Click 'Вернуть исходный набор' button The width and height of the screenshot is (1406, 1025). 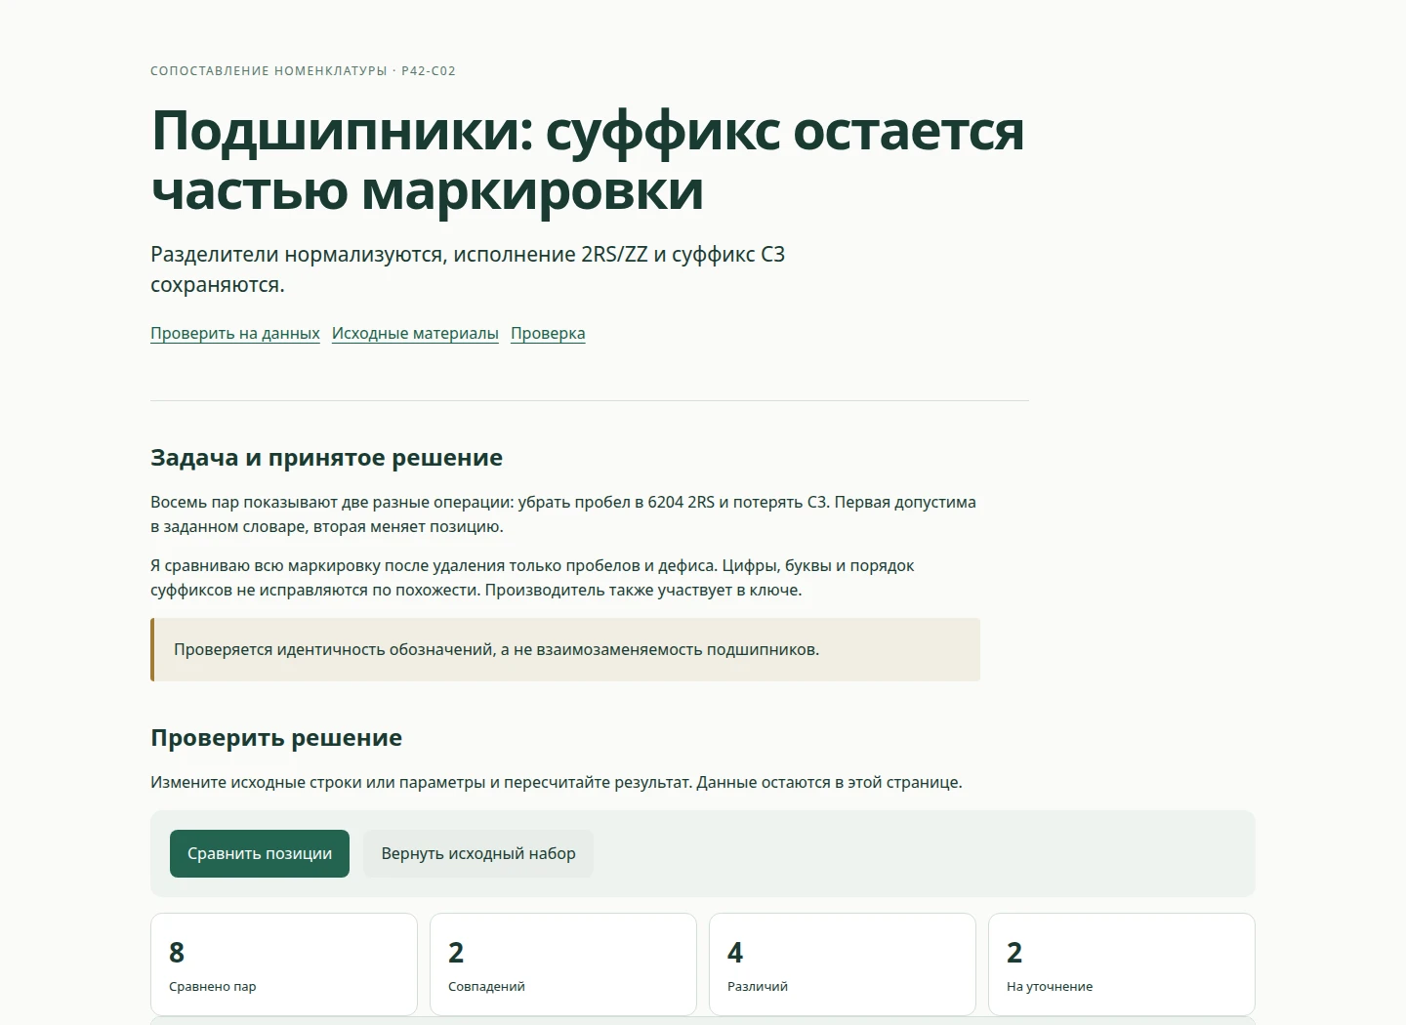click(x=478, y=853)
